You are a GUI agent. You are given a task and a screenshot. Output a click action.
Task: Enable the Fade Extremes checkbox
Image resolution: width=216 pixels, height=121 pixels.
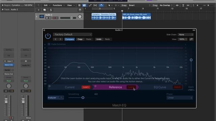point(49,44)
